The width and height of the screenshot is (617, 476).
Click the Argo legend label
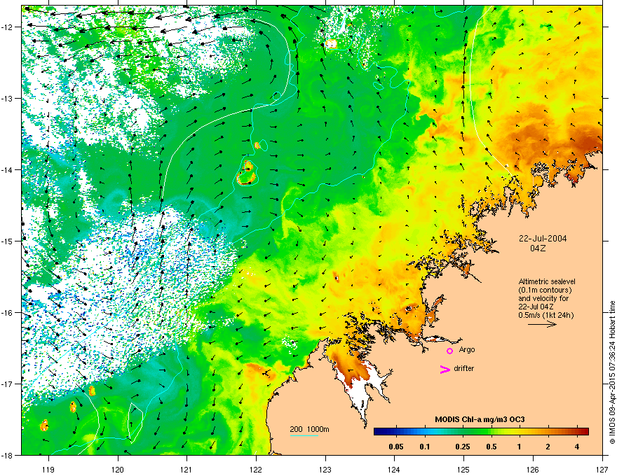click(467, 349)
